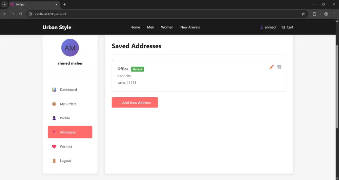The image size is (339, 180).
Task: Open the New Arrivals link
Action: pos(190,27)
